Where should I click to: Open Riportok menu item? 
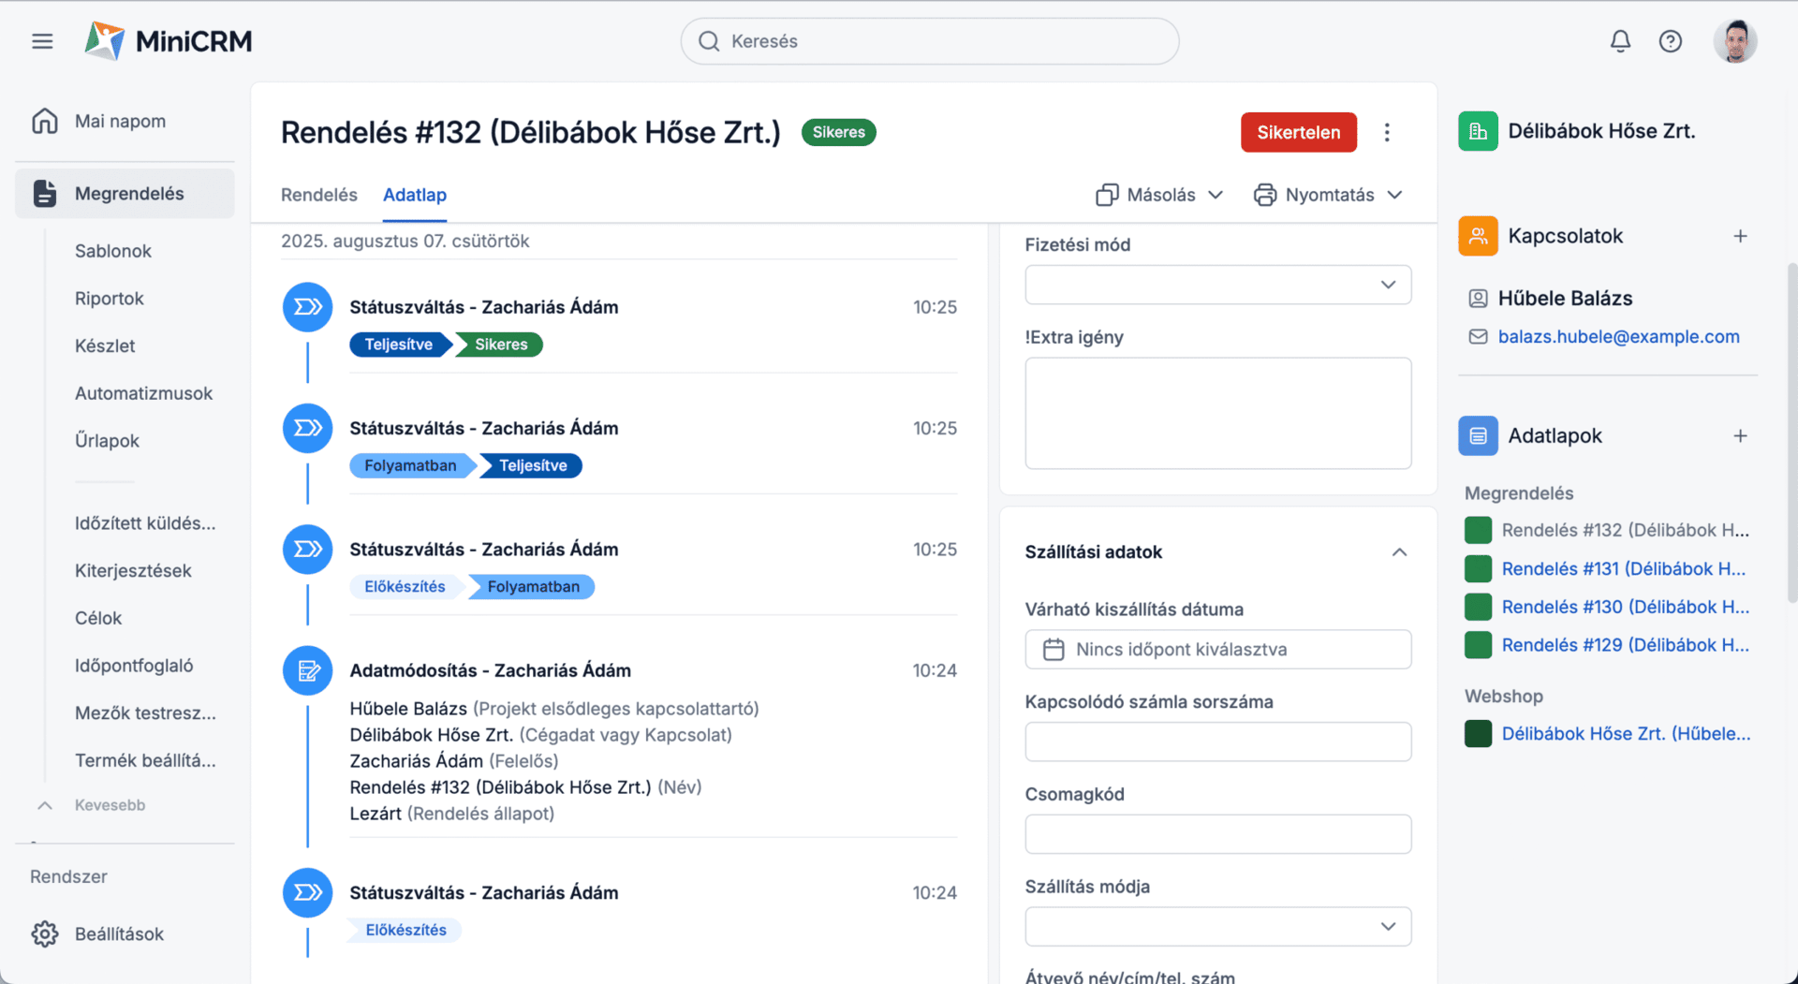pyautogui.click(x=110, y=299)
